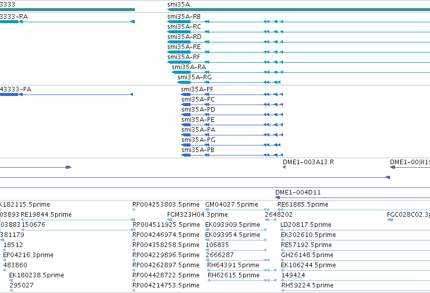Select the GH26148.5prime EST
This screenshot has height=293, width=430.
pyautogui.click(x=307, y=255)
